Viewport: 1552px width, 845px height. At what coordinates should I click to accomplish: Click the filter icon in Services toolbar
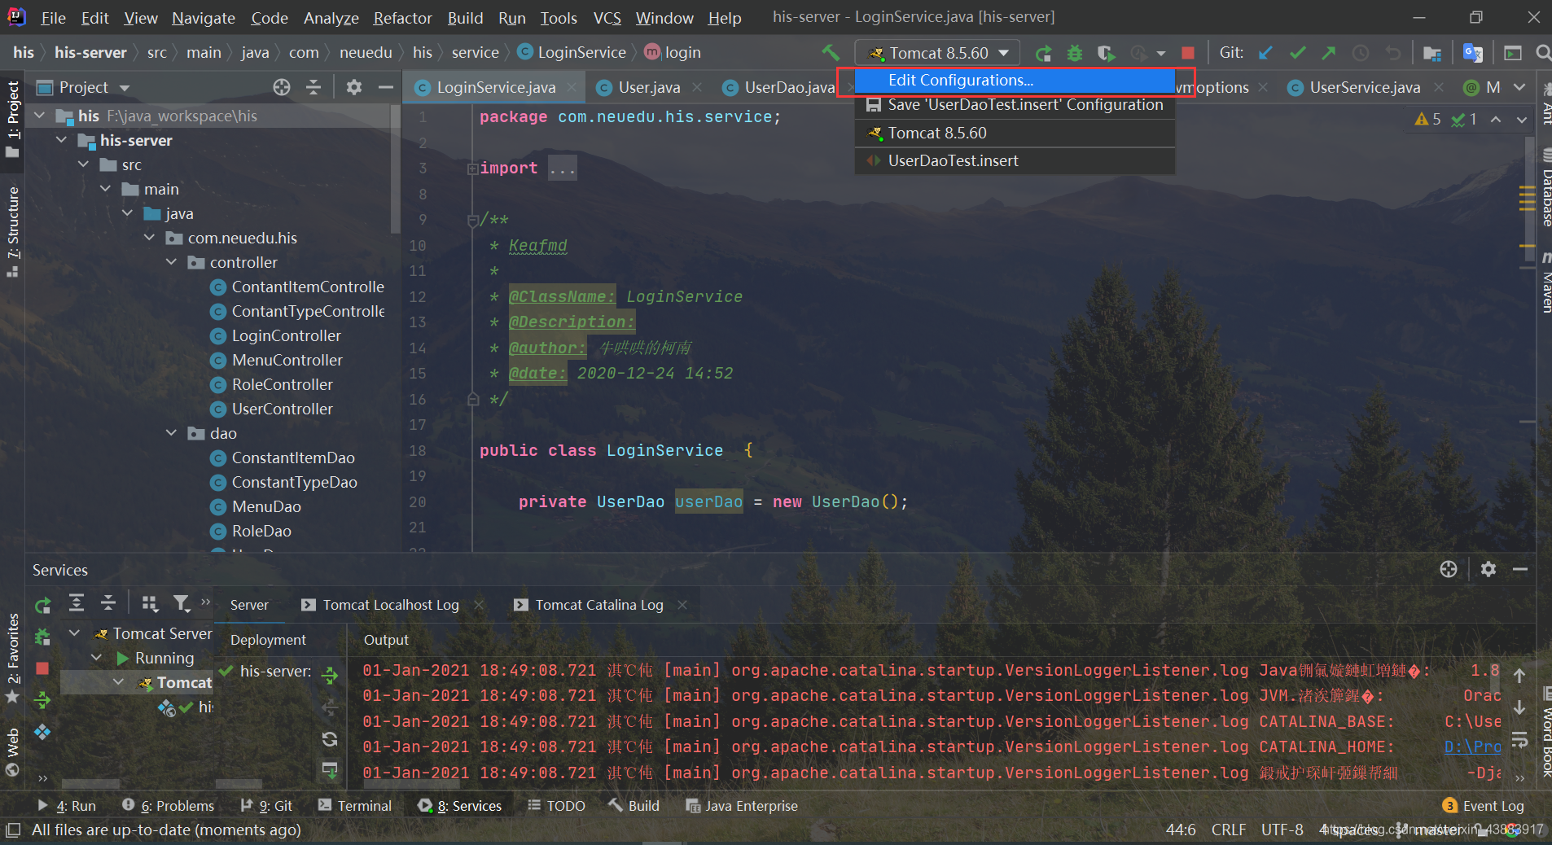click(x=182, y=603)
